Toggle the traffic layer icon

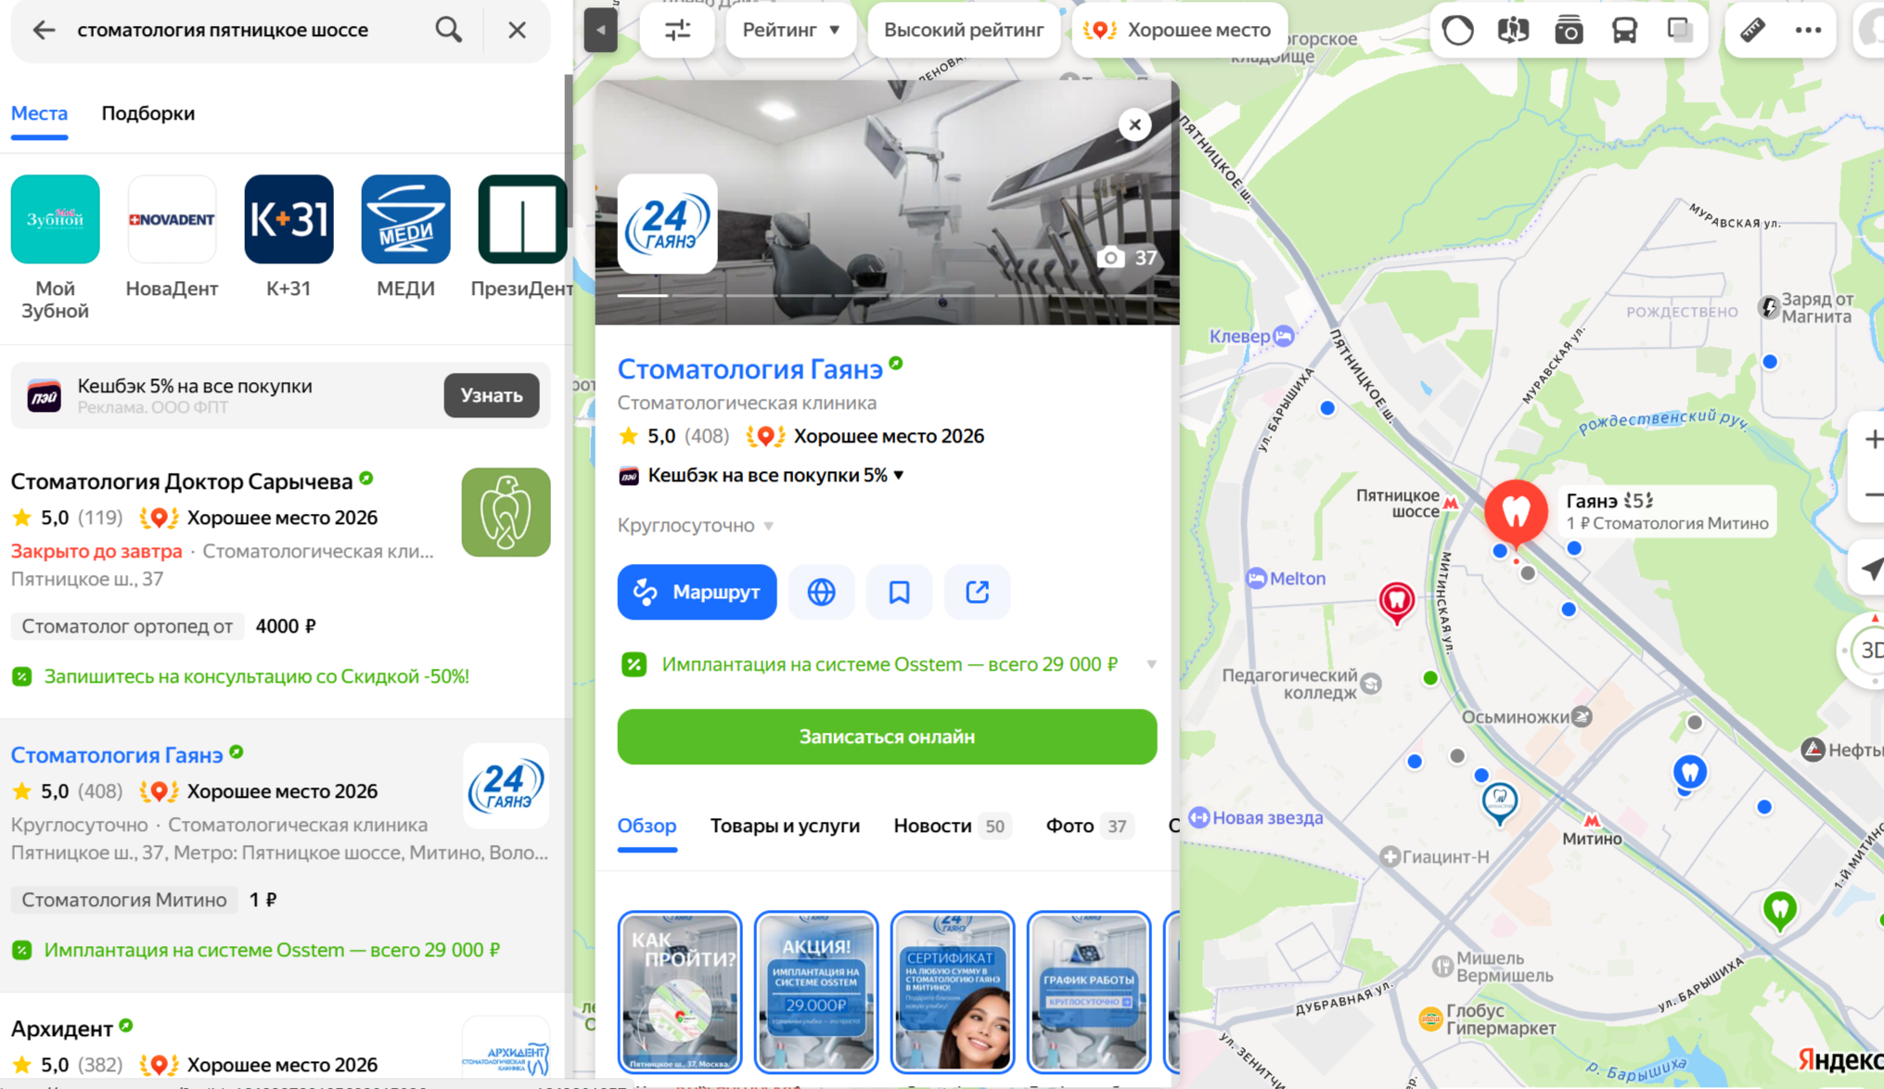pyautogui.click(x=1457, y=30)
